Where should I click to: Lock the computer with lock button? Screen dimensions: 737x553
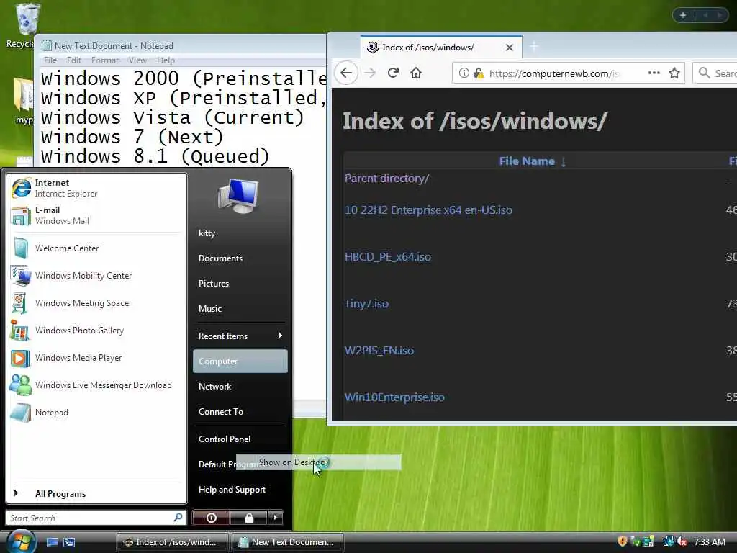pos(248,518)
